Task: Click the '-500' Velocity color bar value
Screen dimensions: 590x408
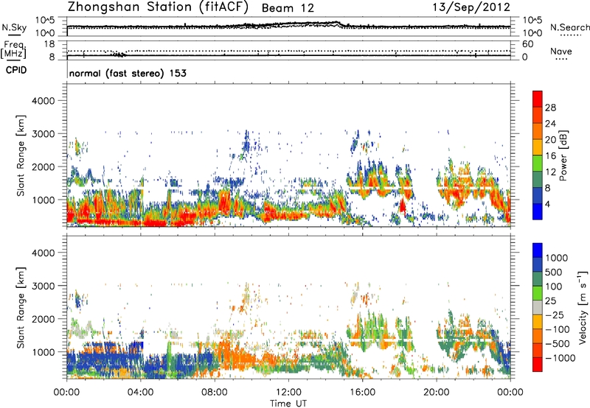Action: pos(558,343)
